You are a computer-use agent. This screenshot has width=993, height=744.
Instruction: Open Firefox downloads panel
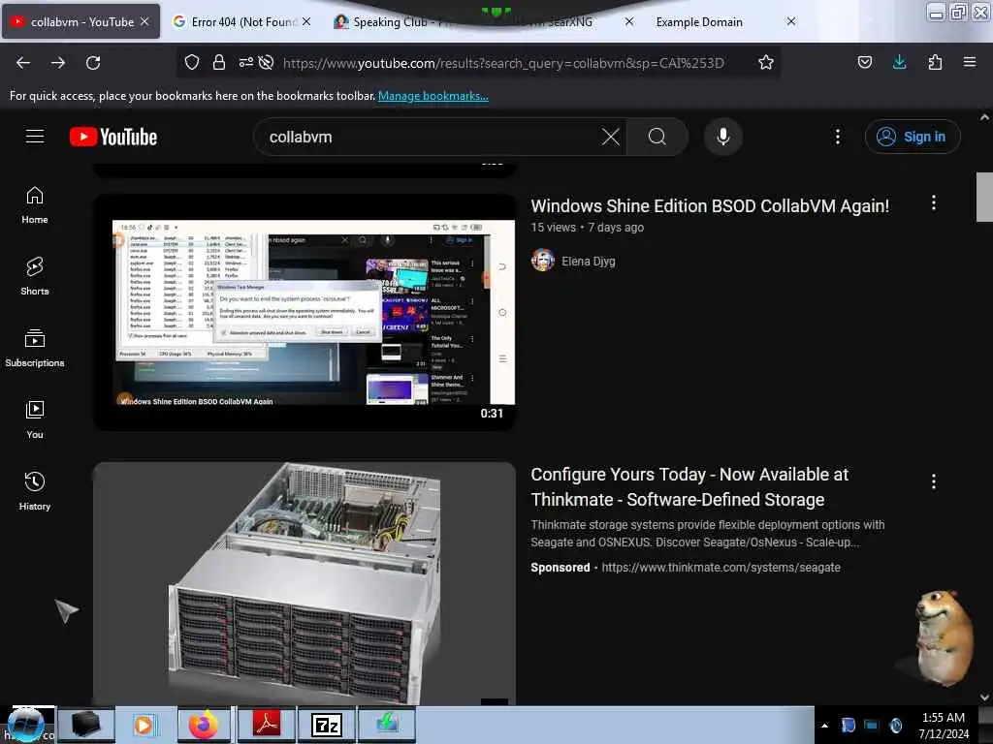tap(899, 62)
